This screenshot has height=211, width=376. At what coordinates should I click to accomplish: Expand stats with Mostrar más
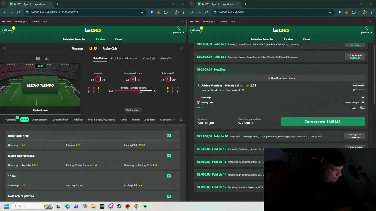(x=133, y=110)
